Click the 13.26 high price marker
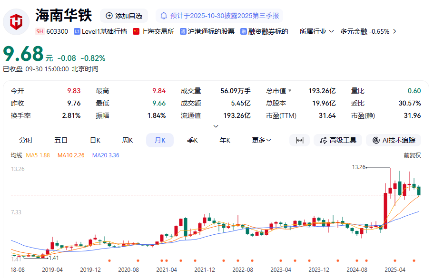This screenshot has width=434, height=278. tap(359, 167)
